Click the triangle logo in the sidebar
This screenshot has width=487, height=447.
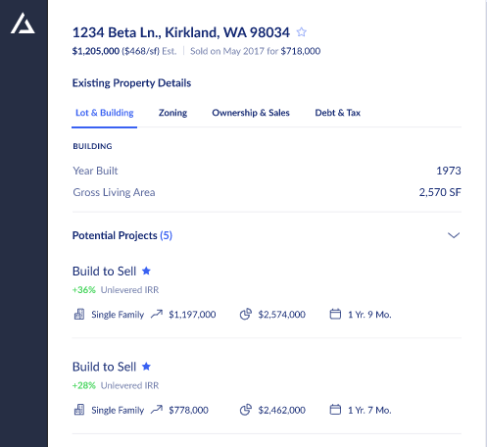tap(23, 24)
